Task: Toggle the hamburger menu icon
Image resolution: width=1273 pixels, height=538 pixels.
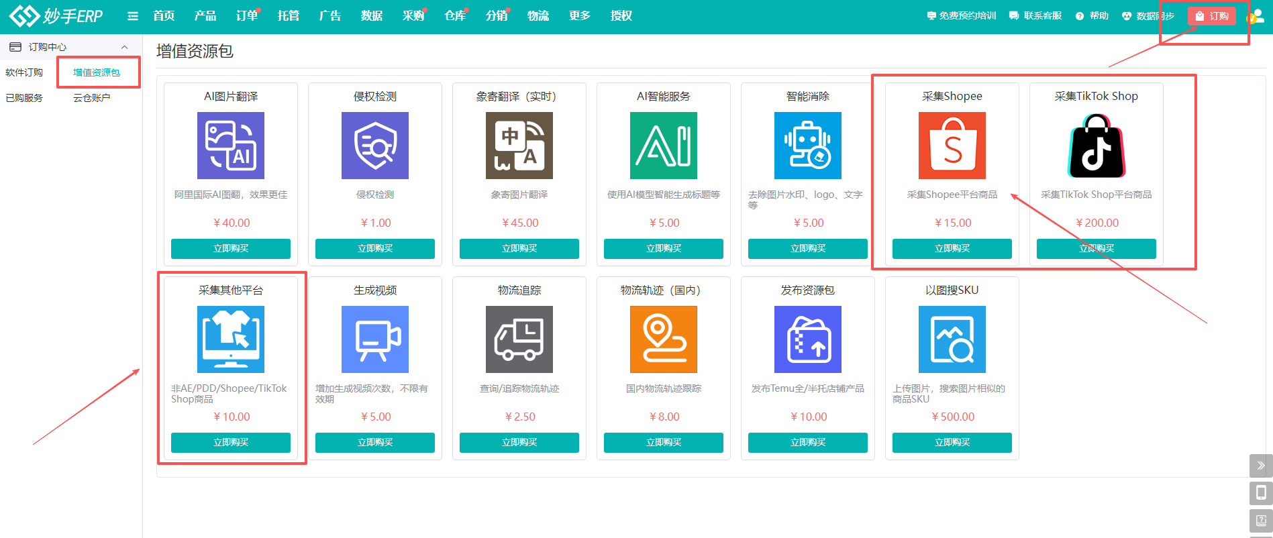Action: pyautogui.click(x=133, y=16)
